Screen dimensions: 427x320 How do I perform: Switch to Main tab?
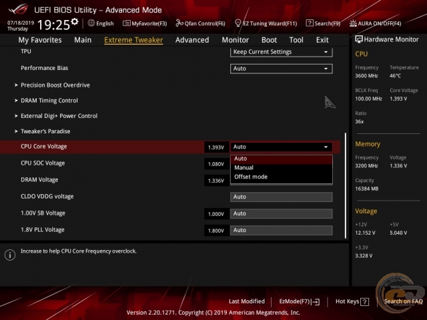point(83,40)
